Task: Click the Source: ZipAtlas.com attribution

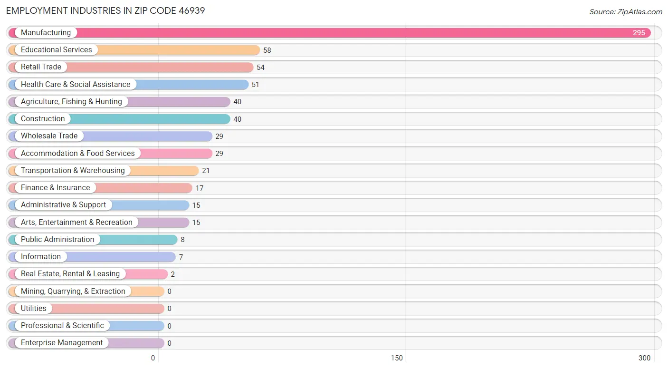Action: (x=626, y=12)
